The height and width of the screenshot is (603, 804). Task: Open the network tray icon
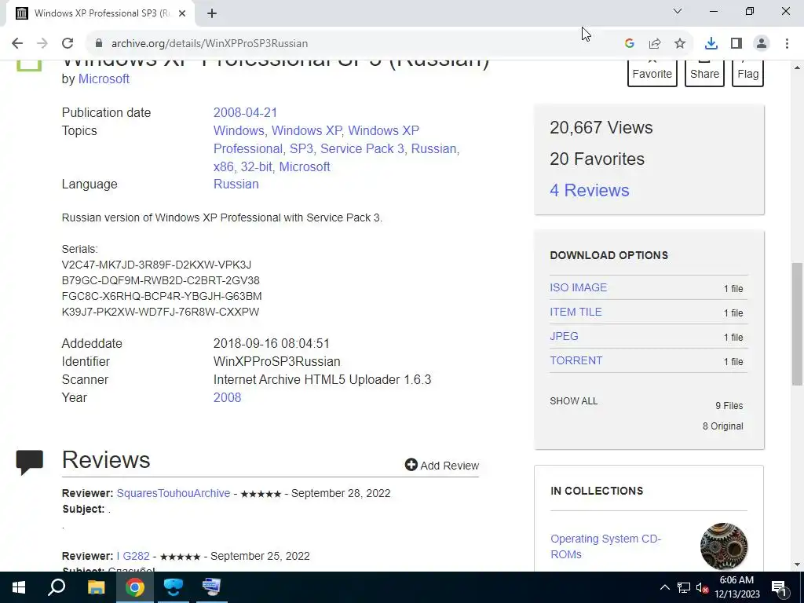click(684, 587)
